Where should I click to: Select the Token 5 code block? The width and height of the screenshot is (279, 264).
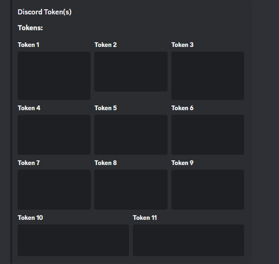(x=131, y=135)
